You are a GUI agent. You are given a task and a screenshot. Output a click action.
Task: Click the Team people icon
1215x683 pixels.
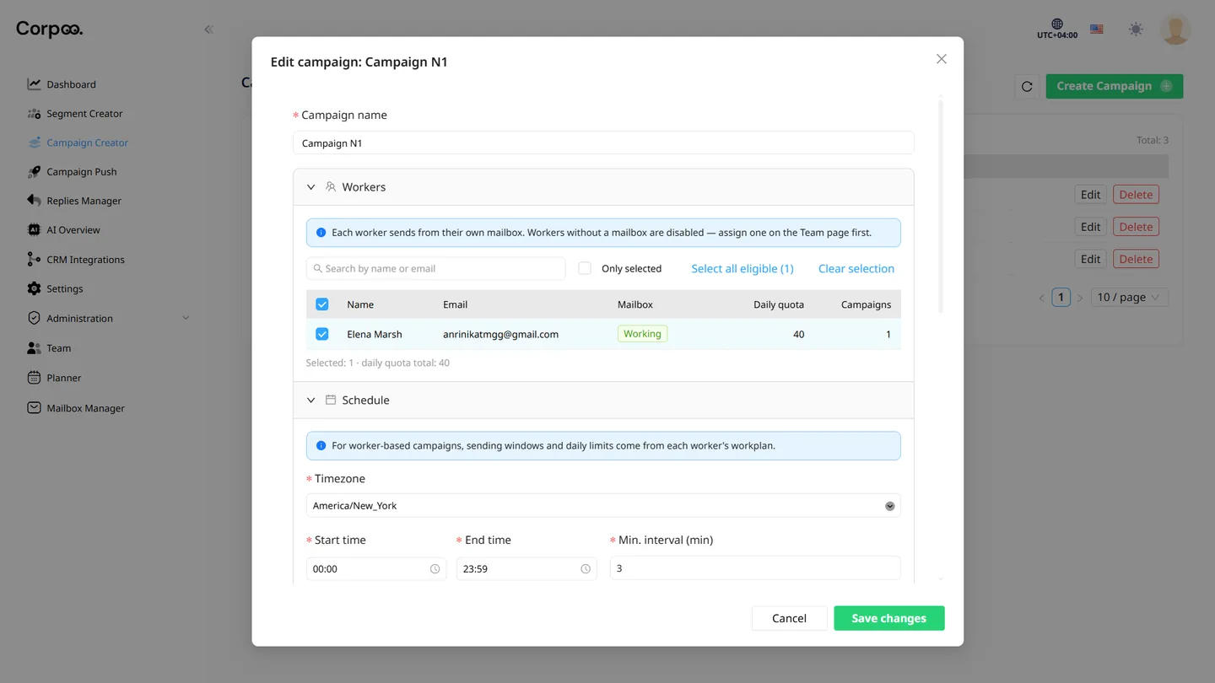(x=34, y=348)
